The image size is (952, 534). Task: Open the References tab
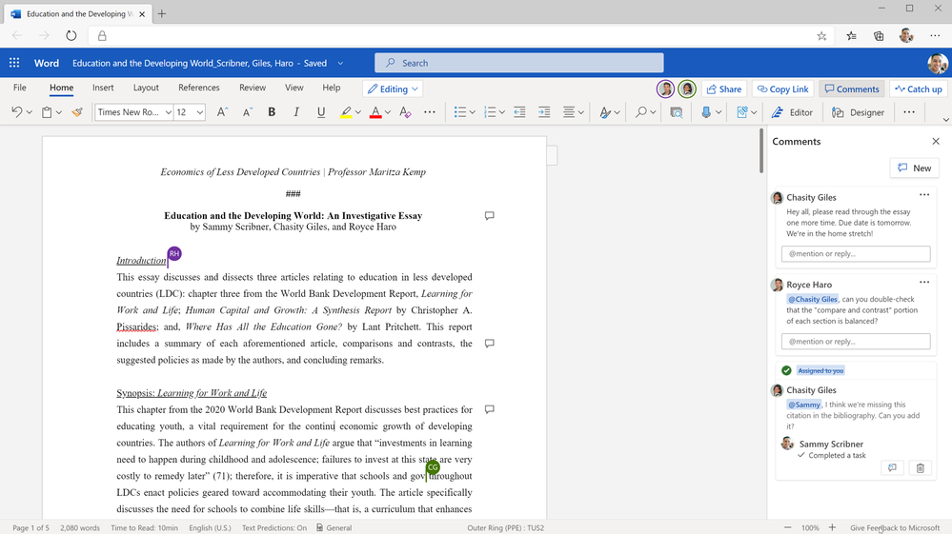coord(198,88)
